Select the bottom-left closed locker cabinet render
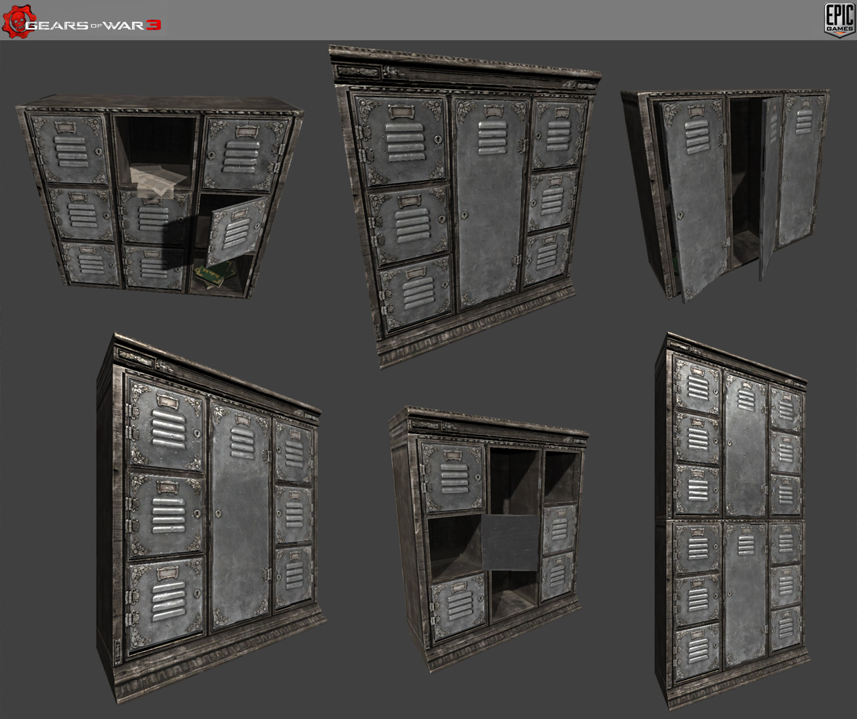Viewport: 857px width, 719px height. (x=210, y=518)
